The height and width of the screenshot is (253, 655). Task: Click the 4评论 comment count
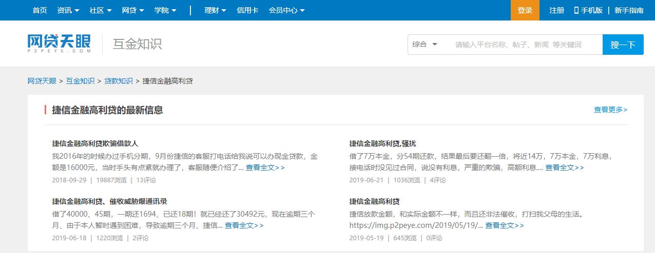[438, 180]
